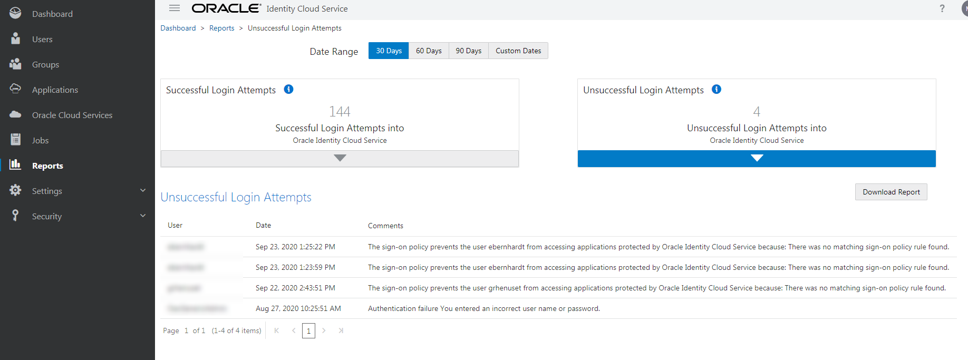Screen dimensions: 968x360
Task: Click the Settings gear icon
Action: point(15,190)
